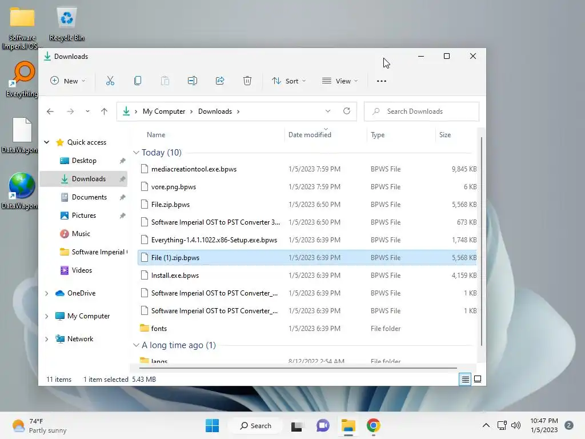Switch to details view layout icon
This screenshot has height=439, width=585.
[465, 380]
